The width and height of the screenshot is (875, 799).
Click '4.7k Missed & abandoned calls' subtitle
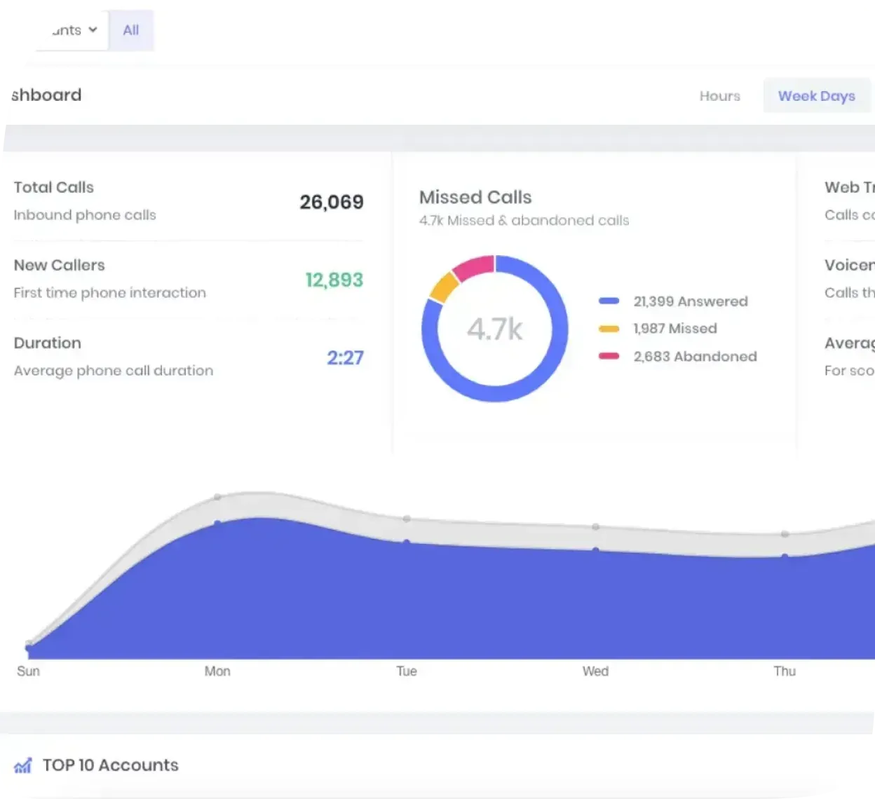tap(524, 221)
